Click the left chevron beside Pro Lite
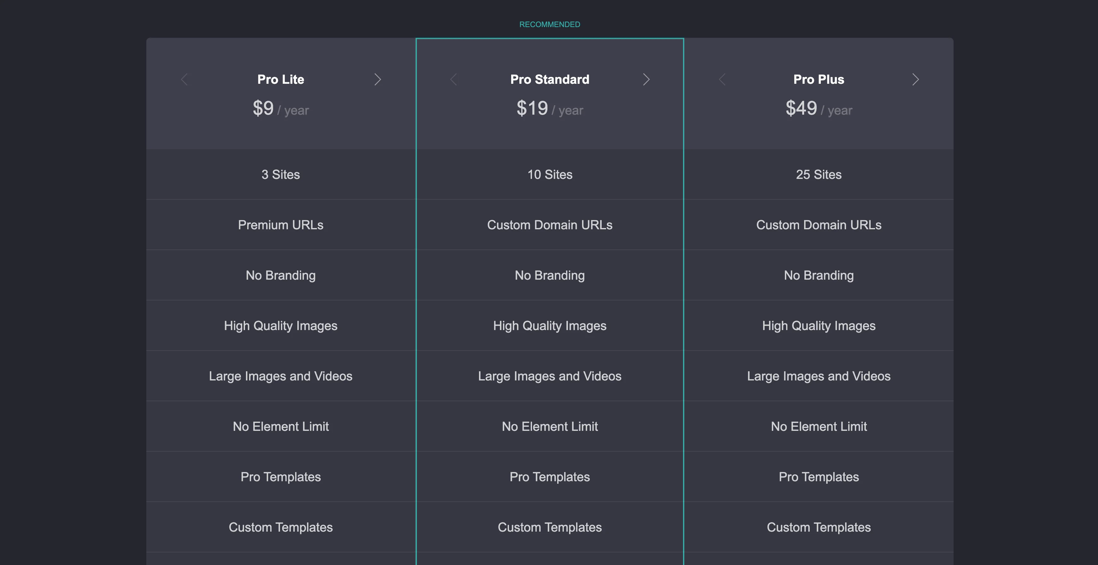 coord(184,80)
